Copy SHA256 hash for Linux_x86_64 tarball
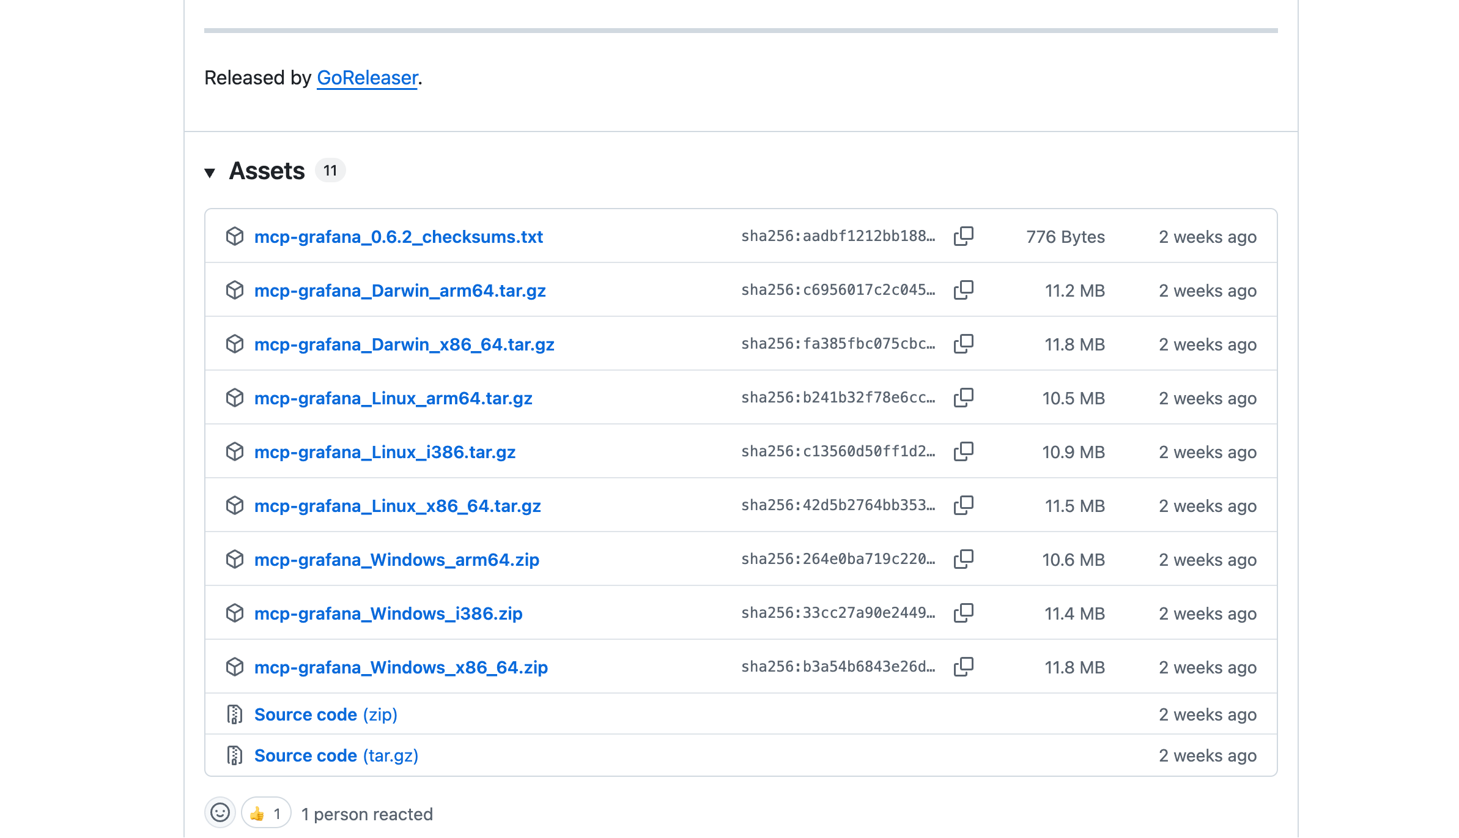This screenshot has height=838, width=1459. tap(963, 505)
